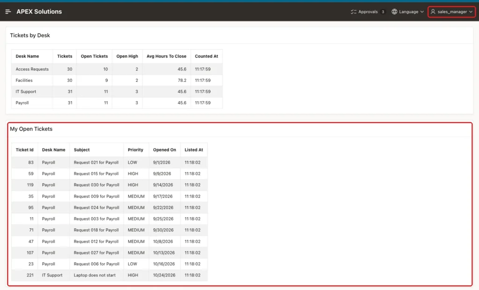
Task: Click HIGH priority of ticket 59
Action: click(x=133, y=174)
